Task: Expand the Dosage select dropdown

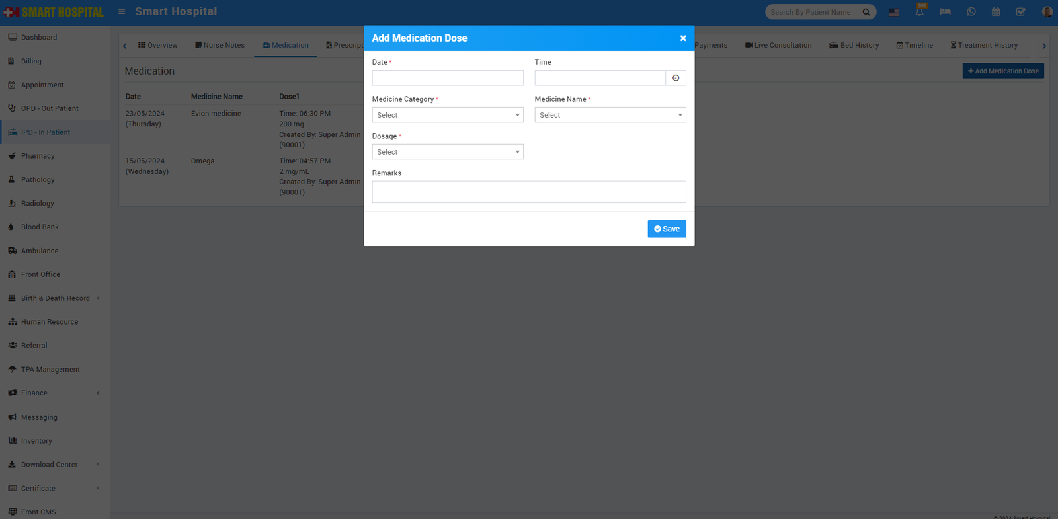Action: (447, 152)
